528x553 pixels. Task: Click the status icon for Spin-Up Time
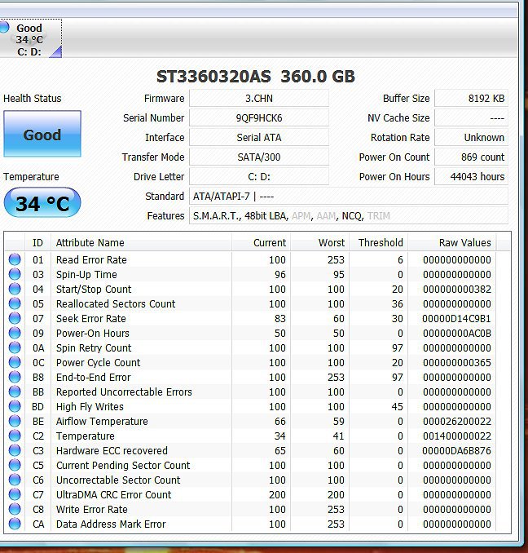click(15, 274)
